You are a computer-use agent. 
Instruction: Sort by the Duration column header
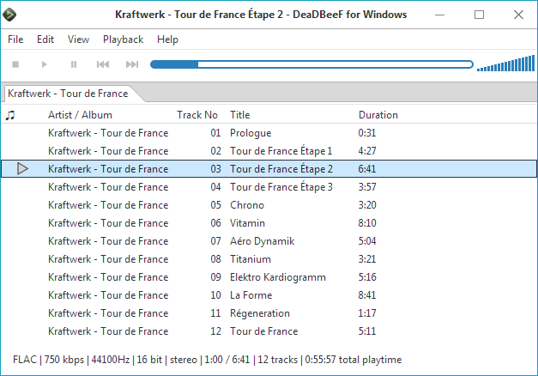(378, 115)
